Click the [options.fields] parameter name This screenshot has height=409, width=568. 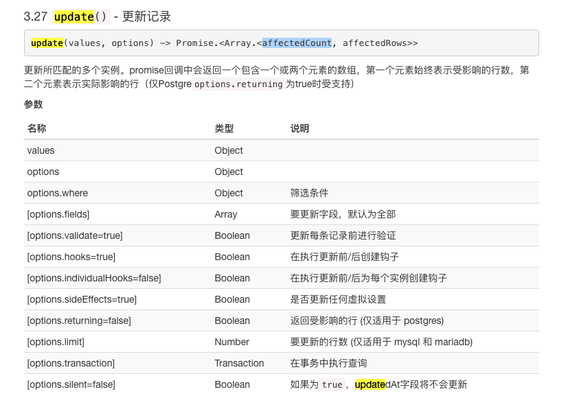click(58, 214)
